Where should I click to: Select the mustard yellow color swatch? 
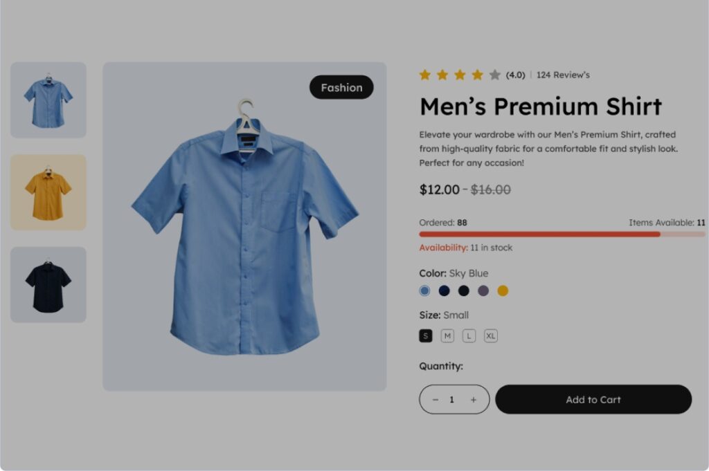tap(503, 290)
